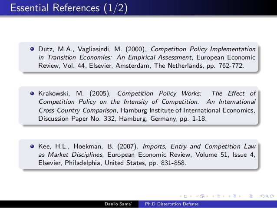The image size is (277, 208).
Task: Click the author name Danilo Sama' in footer
Action: pos(118,204)
